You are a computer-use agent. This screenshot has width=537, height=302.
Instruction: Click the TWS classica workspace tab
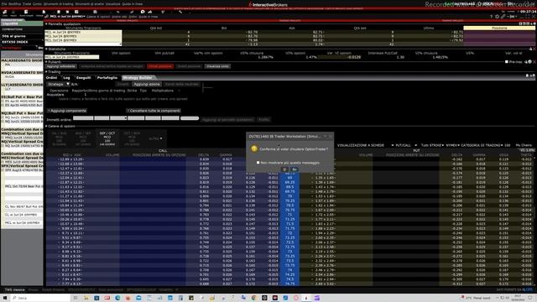[14, 290]
